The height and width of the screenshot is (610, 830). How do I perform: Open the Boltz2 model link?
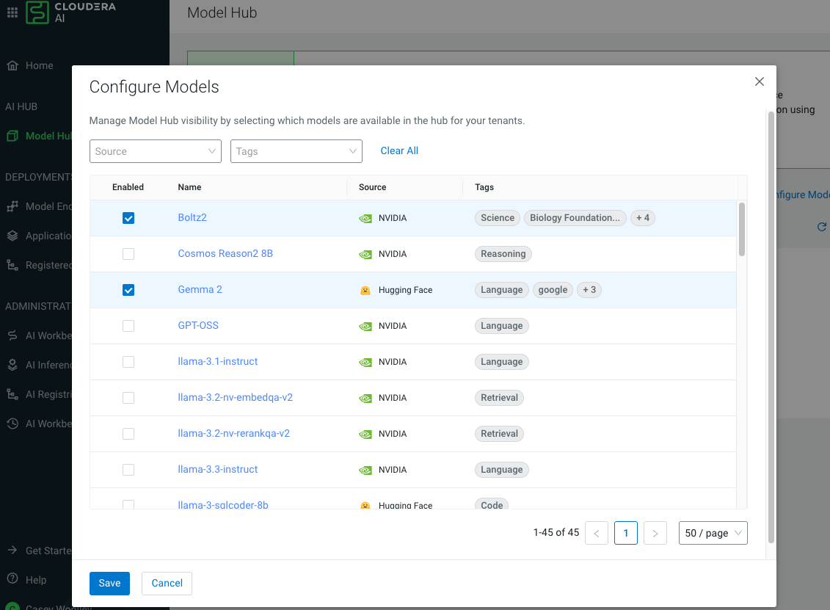click(x=192, y=217)
